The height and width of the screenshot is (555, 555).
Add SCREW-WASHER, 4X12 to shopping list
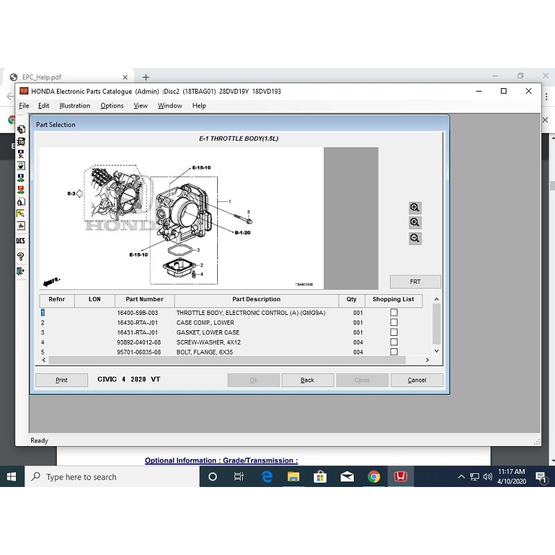(x=394, y=342)
